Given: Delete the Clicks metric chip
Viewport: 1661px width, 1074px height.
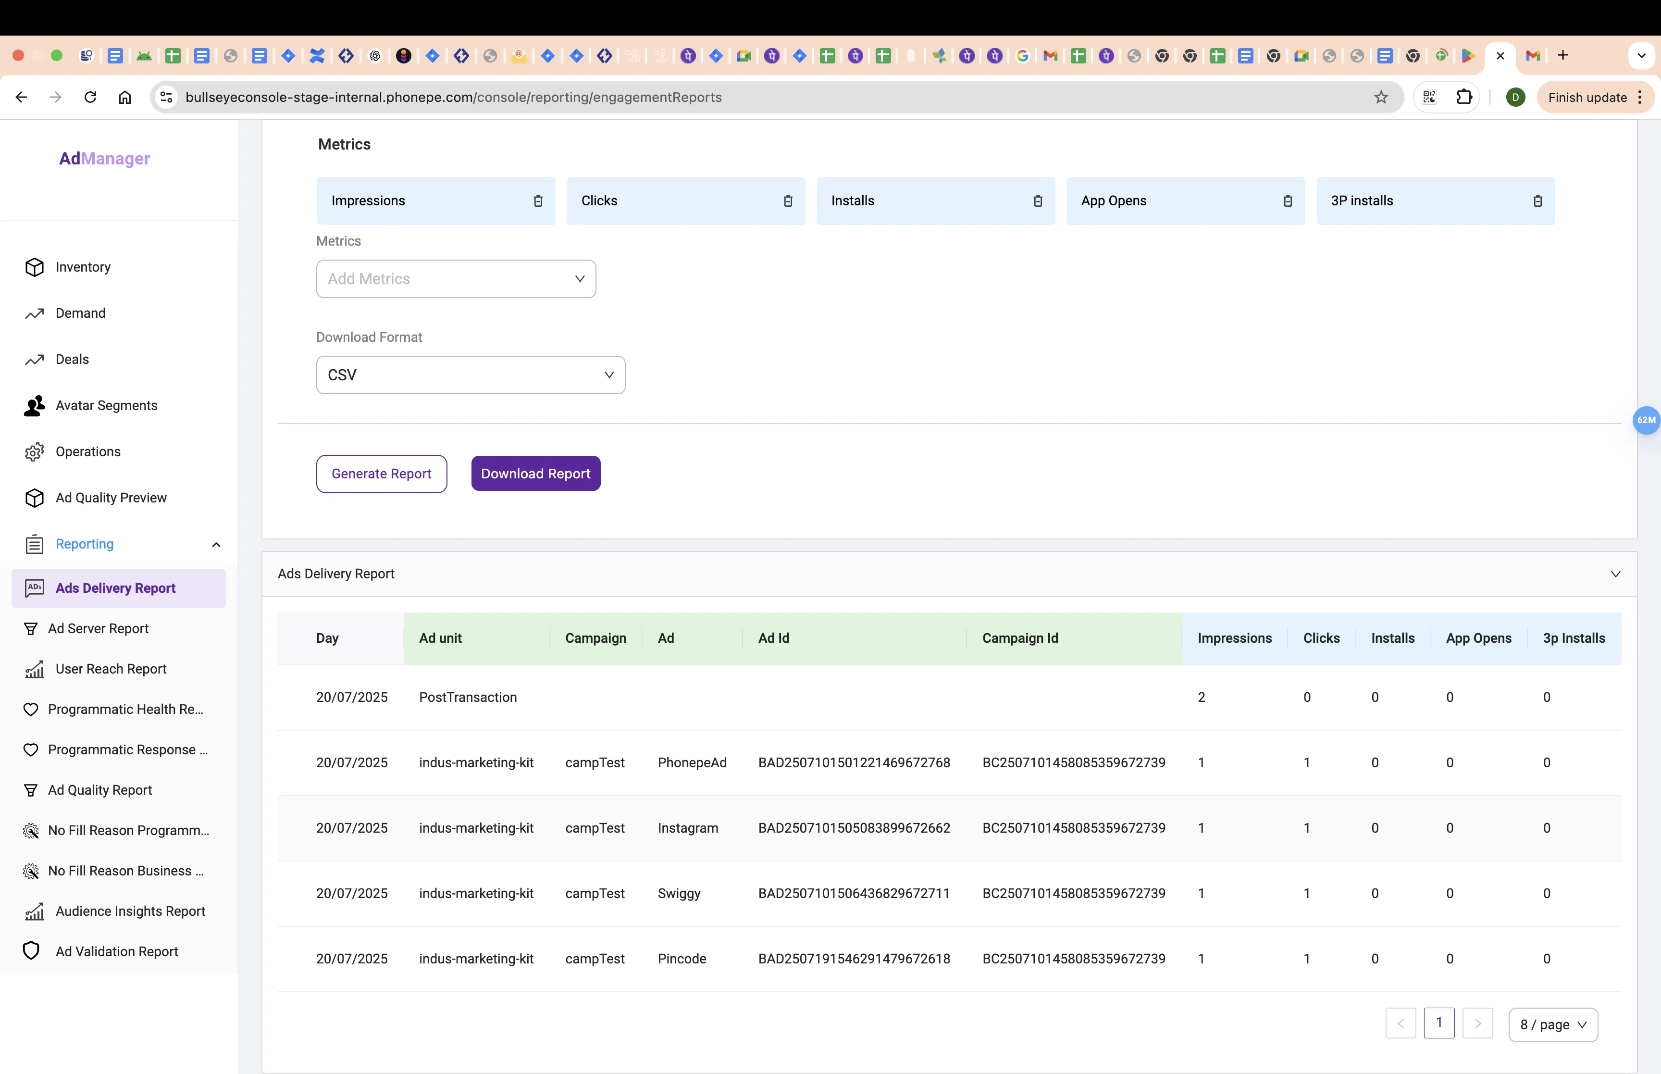Looking at the screenshot, I should pos(788,201).
